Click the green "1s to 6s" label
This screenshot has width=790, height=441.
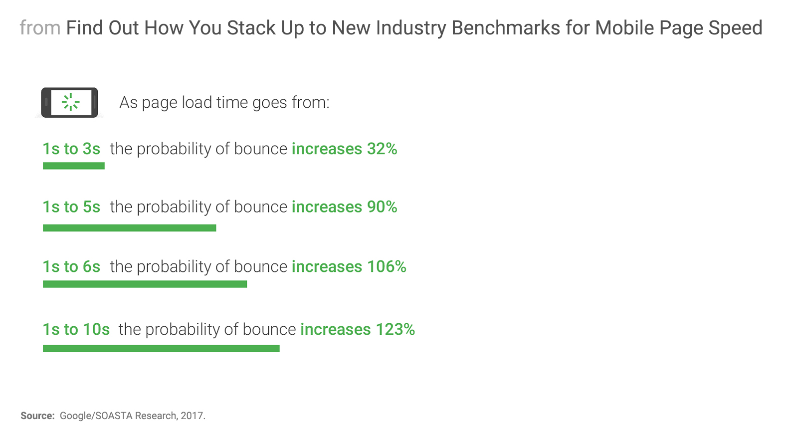(x=71, y=266)
